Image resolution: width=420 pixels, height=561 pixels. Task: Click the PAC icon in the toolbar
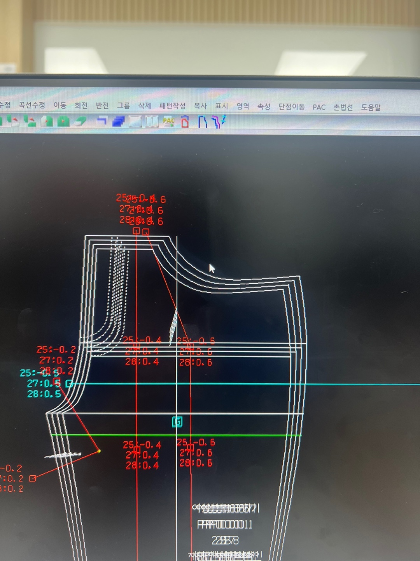click(169, 122)
